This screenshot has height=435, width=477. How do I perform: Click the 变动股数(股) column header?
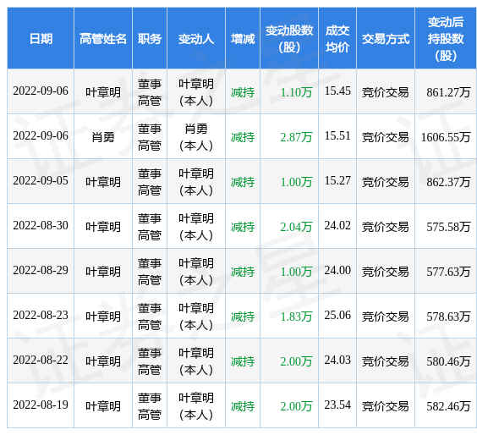pos(289,39)
